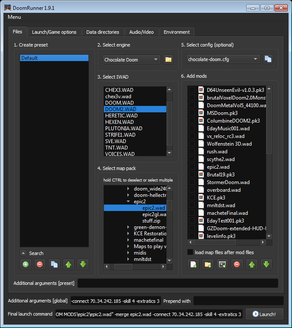Select stuff.zip in map pack tree
Screen dimensions: 292x328
(x=151, y=221)
